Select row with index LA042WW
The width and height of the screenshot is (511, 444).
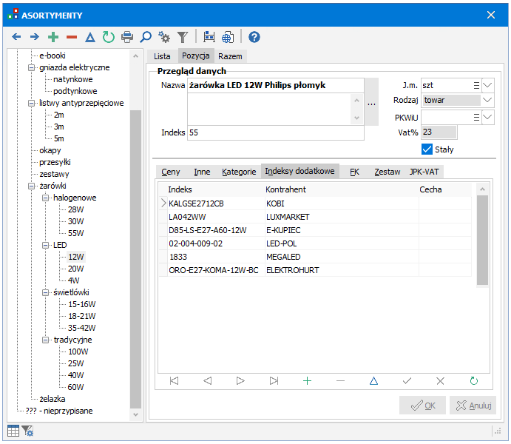coord(315,217)
